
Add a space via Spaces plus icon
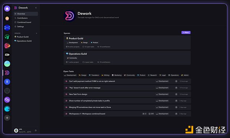pyautogui.click(x=36, y=33)
